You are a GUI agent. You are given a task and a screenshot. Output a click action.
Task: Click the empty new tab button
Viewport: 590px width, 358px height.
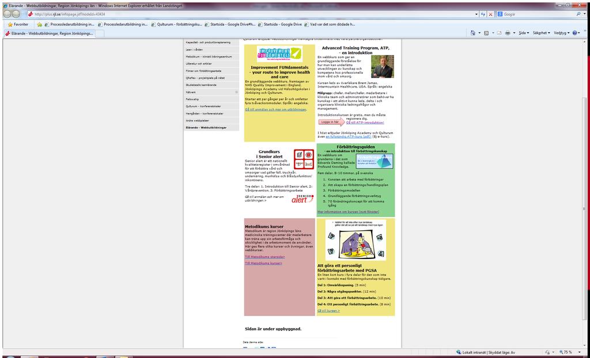(x=100, y=33)
